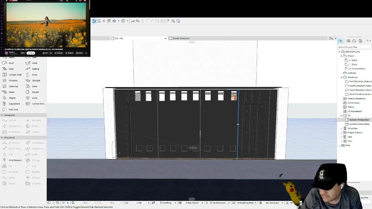Open the Publisher Sets navigator icon
The image size is (372, 209).
click(360, 41)
